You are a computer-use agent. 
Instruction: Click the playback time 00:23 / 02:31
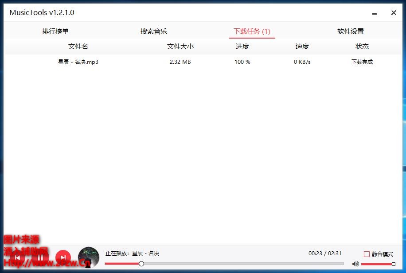pyautogui.click(x=325, y=253)
